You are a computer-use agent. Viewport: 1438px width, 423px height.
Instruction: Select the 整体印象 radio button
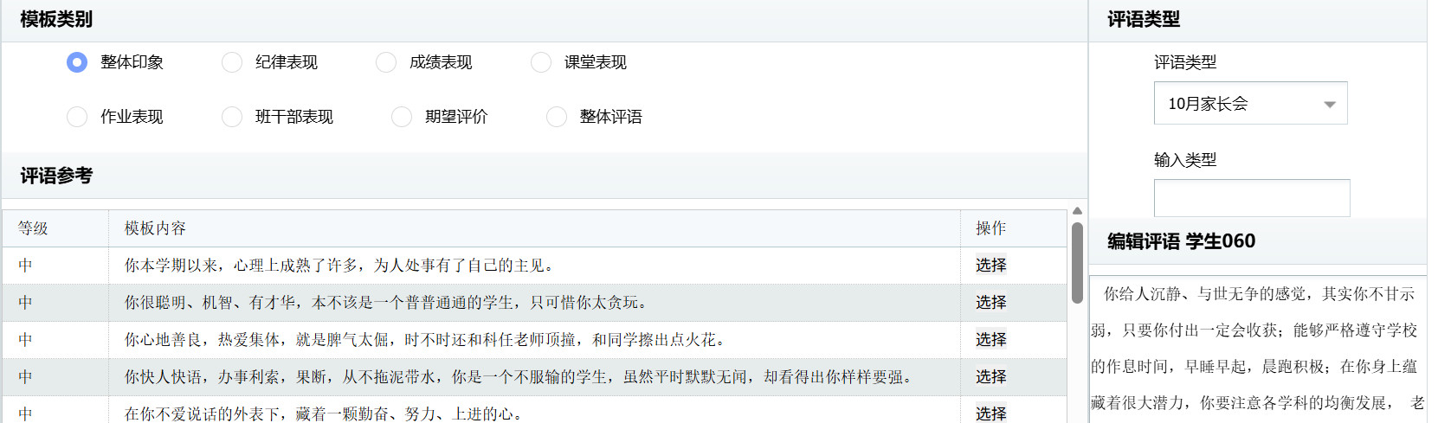[x=77, y=62]
